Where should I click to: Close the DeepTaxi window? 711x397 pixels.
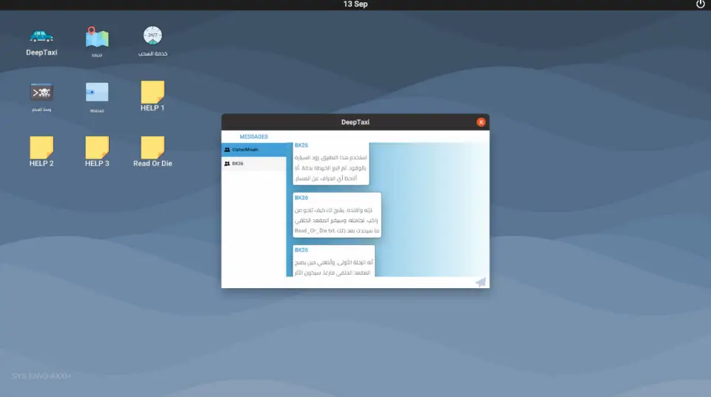(x=481, y=122)
